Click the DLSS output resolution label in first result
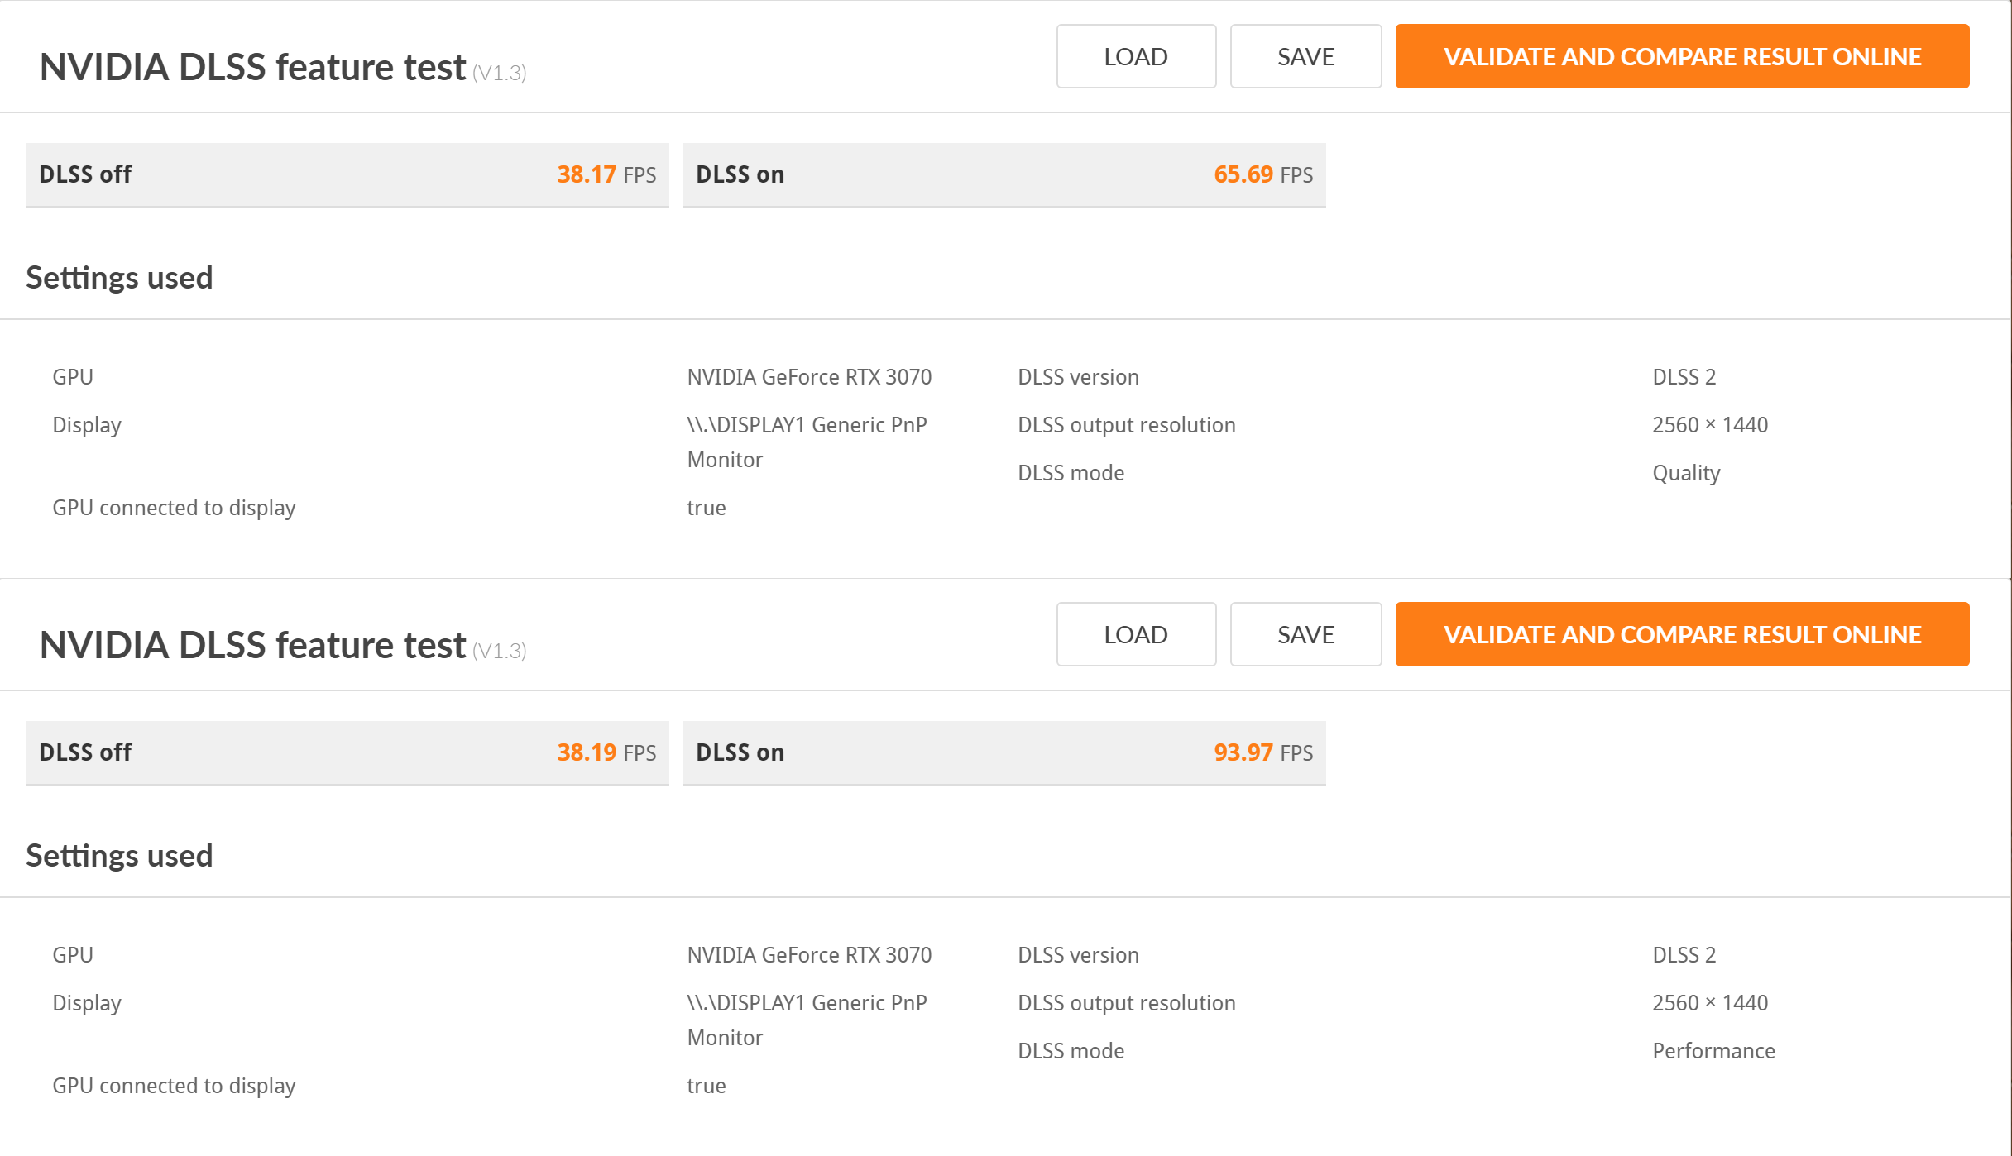Screen dimensions: 2012x1156 coord(1126,425)
